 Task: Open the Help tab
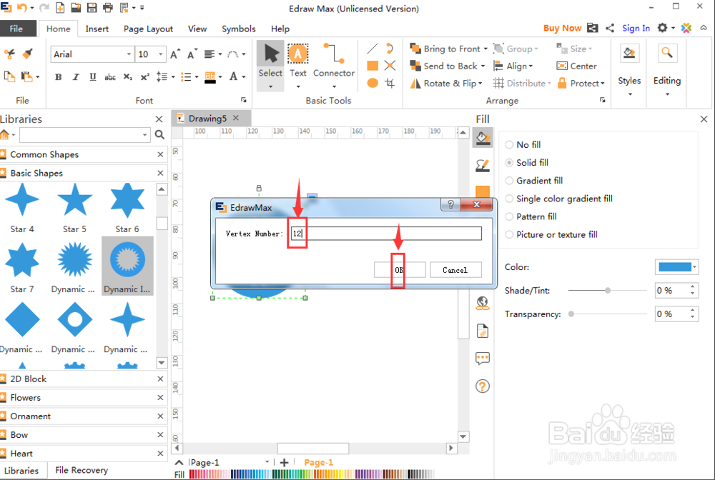pos(280,29)
